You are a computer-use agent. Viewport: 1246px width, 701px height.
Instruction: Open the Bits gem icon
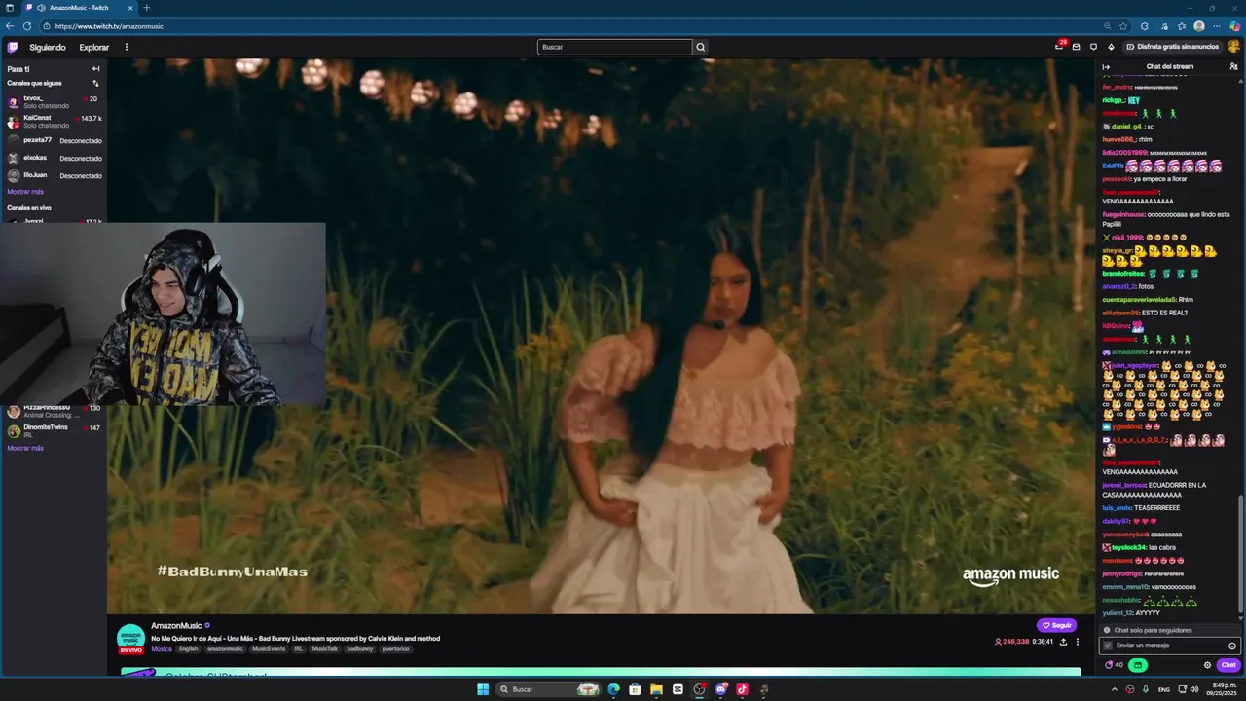click(1111, 47)
